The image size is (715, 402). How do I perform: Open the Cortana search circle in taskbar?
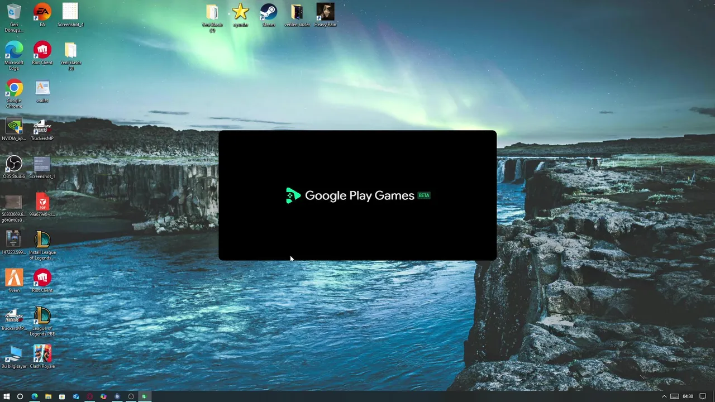pyautogui.click(x=20, y=396)
